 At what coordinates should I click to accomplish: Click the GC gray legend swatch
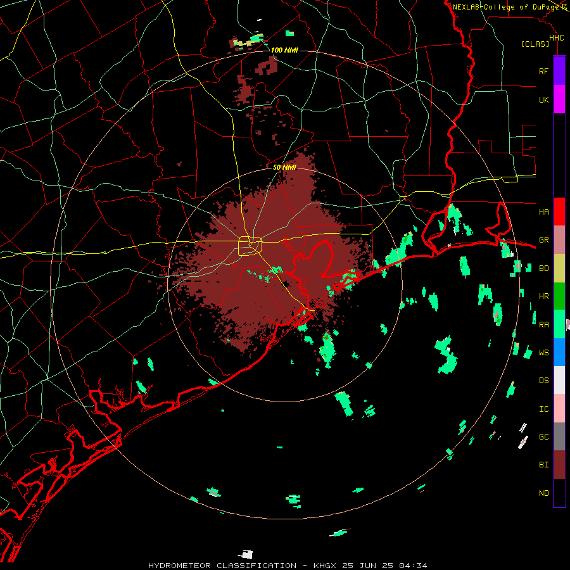[x=559, y=436]
